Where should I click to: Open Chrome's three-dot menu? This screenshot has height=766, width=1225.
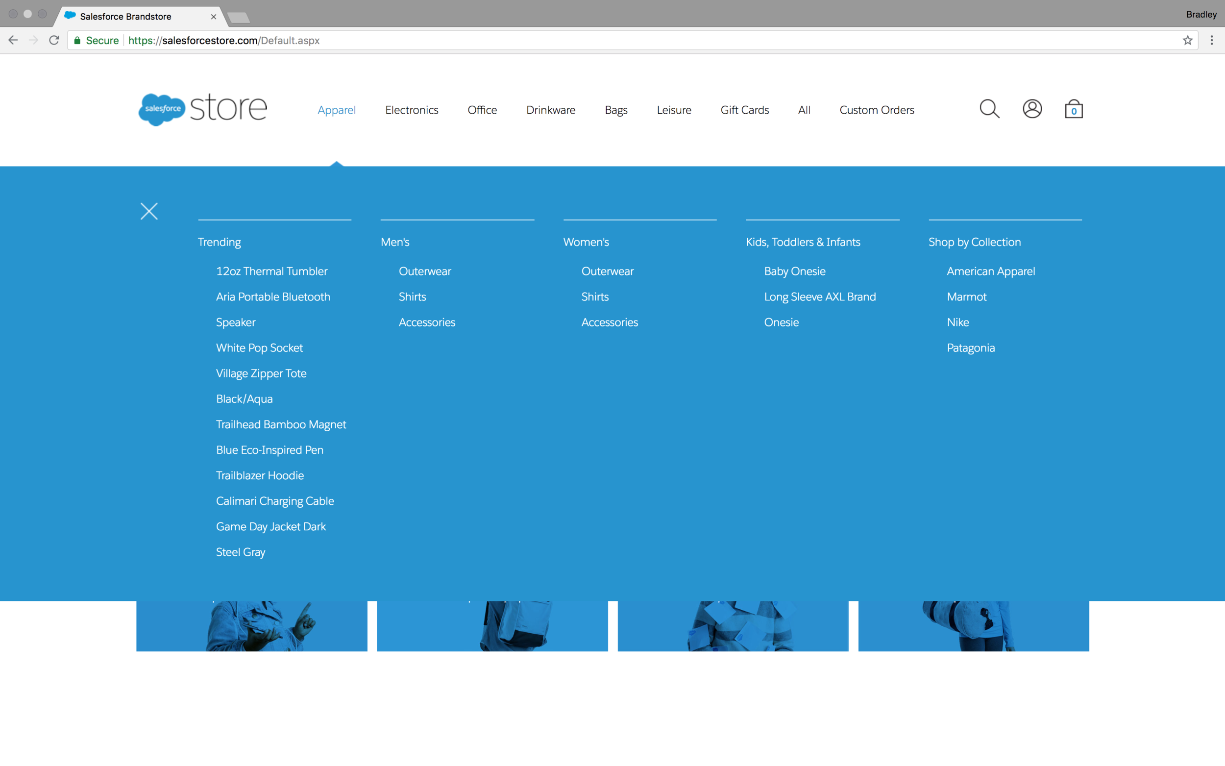(1211, 41)
